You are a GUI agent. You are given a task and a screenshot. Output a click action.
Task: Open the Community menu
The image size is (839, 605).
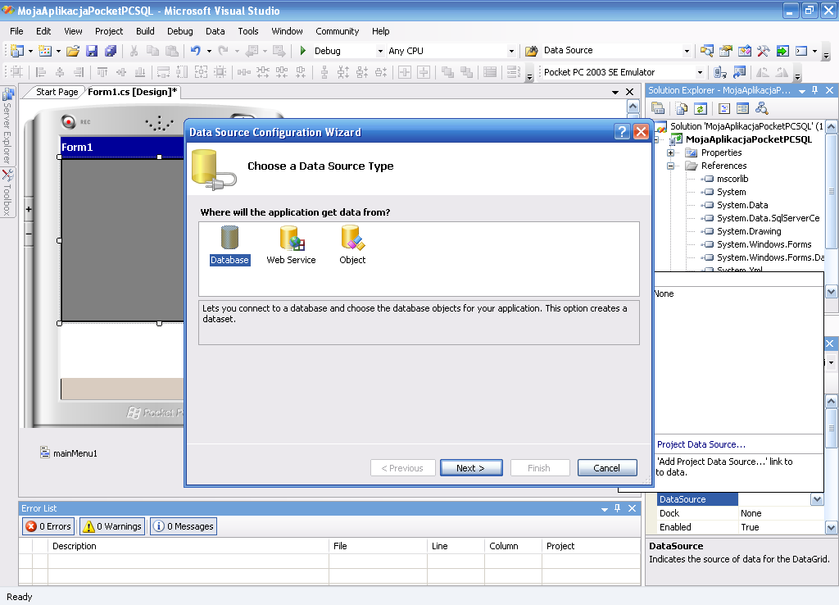(x=337, y=31)
